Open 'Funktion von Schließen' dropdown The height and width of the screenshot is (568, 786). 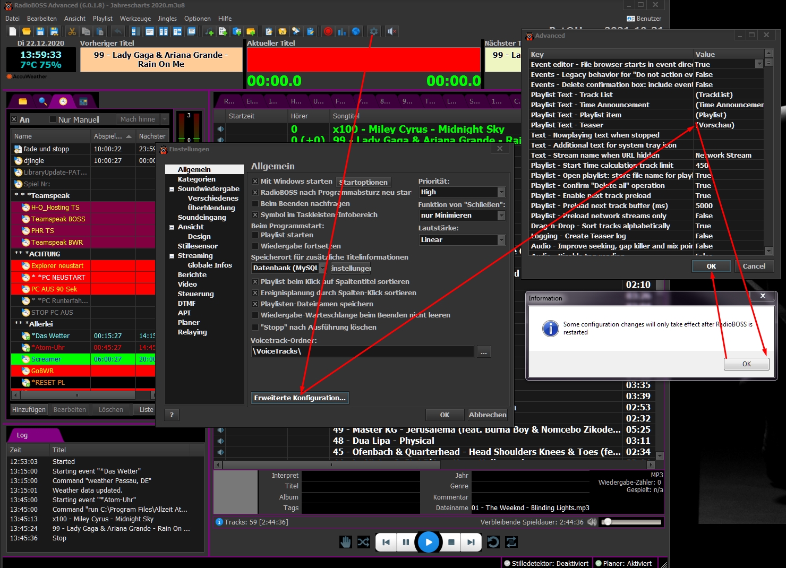pyautogui.click(x=501, y=216)
